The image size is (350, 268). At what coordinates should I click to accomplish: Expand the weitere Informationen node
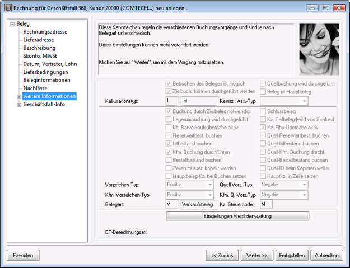coord(19,97)
